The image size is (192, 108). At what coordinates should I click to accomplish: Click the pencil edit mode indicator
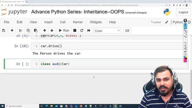(166, 22)
